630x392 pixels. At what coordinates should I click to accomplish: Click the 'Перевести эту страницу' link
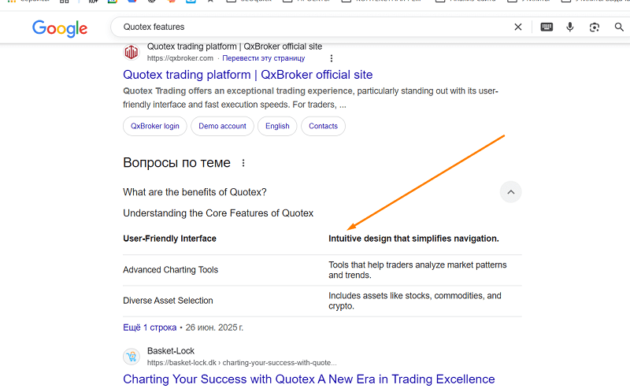coord(264,58)
